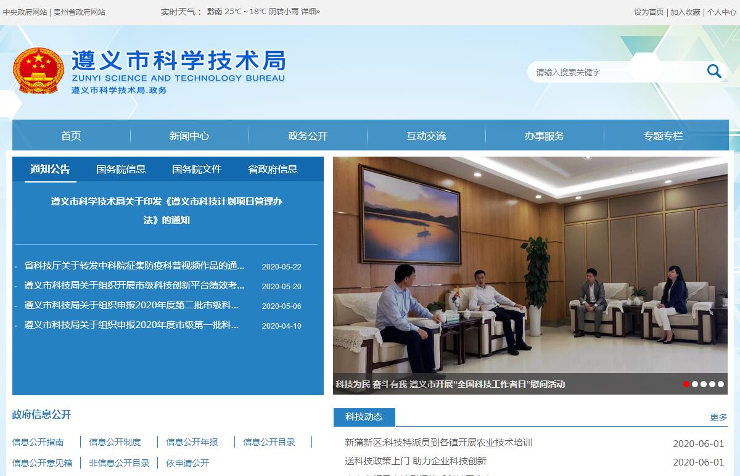The image size is (740, 476).
Task: Switch to the 省政府信息 tab
Action: pyautogui.click(x=273, y=170)
